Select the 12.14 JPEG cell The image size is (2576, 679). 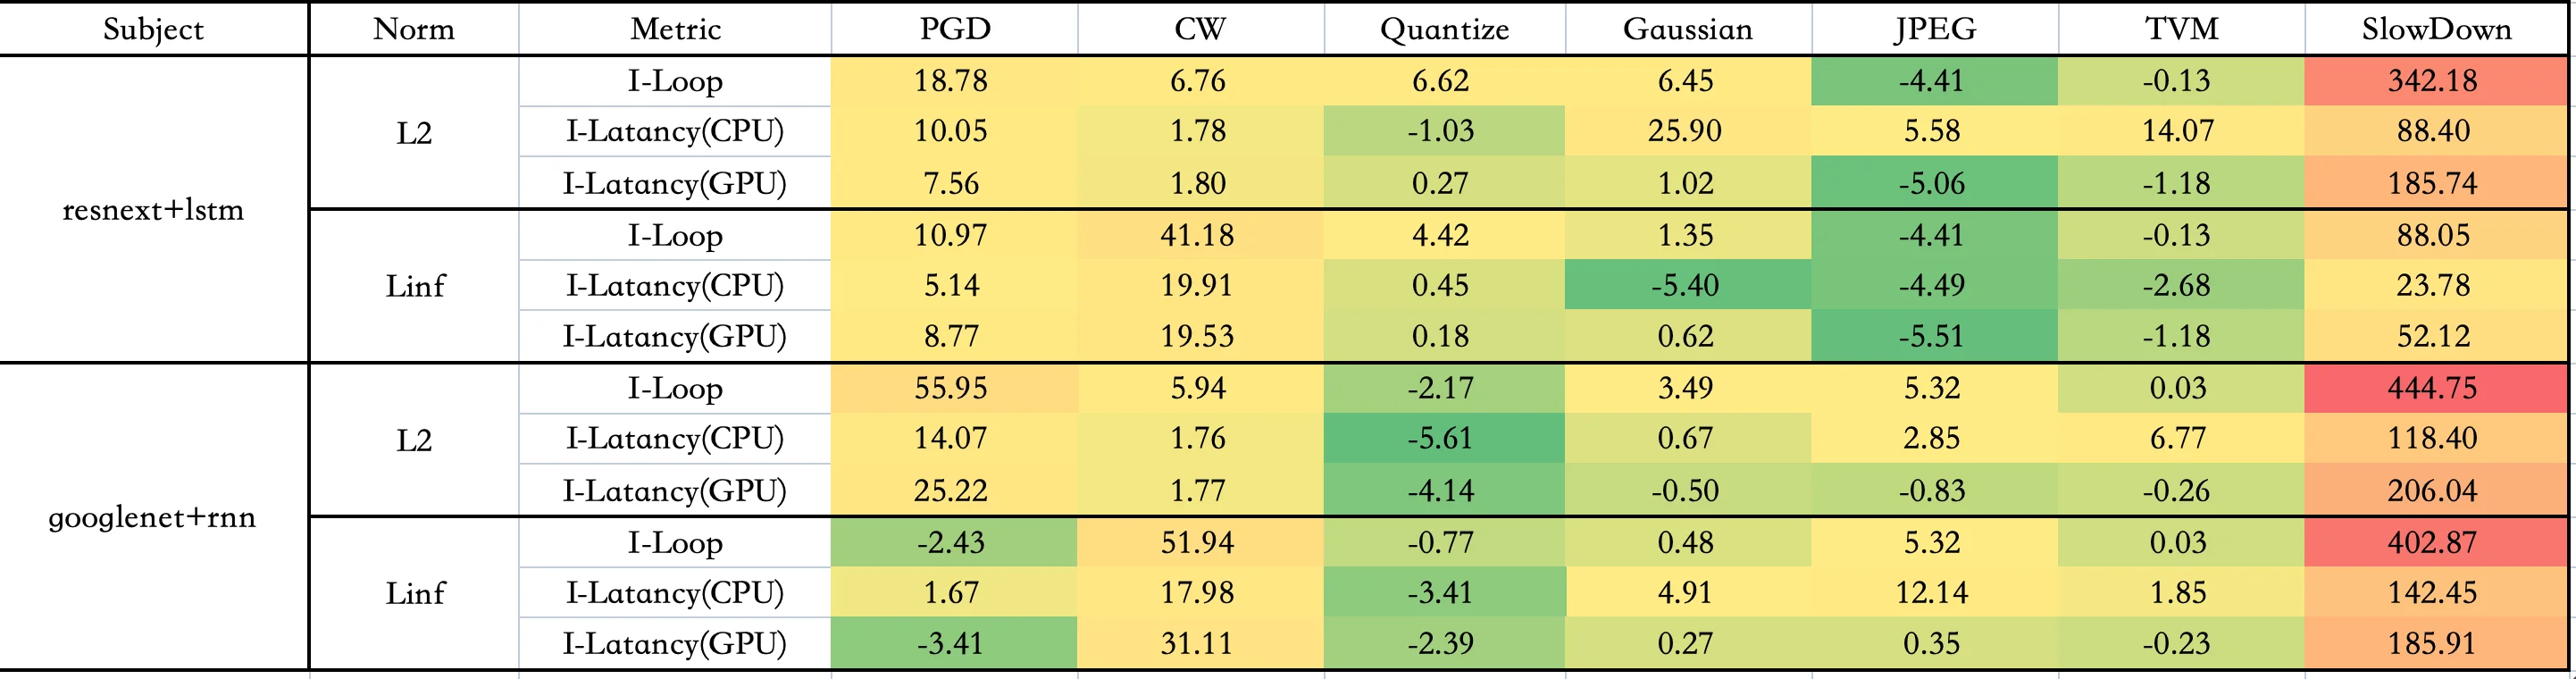(x=1932, y=593)
